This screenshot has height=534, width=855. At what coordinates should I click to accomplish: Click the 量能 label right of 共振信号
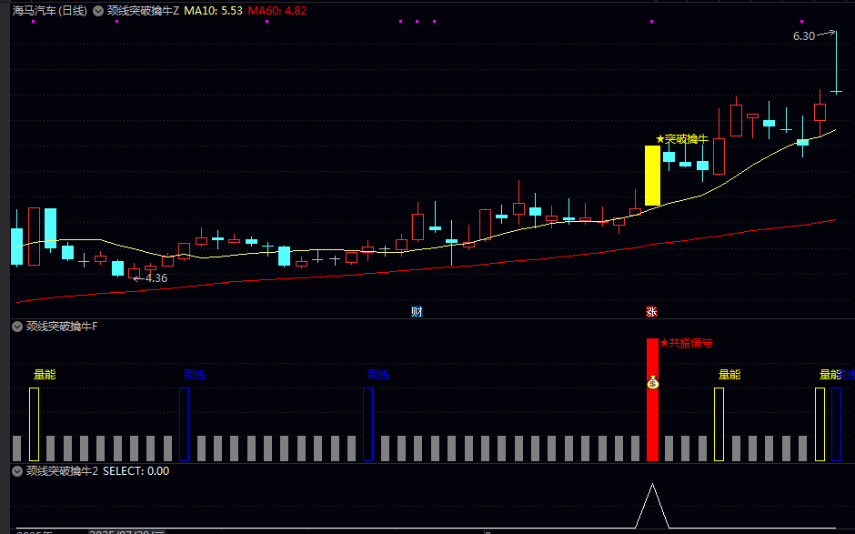click(729, 375)
